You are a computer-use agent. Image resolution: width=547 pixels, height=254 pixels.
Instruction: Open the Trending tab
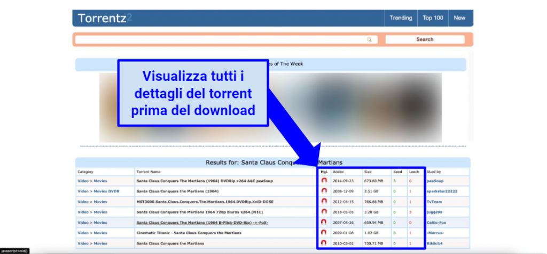pyautogui.click(x=401, y=18)
